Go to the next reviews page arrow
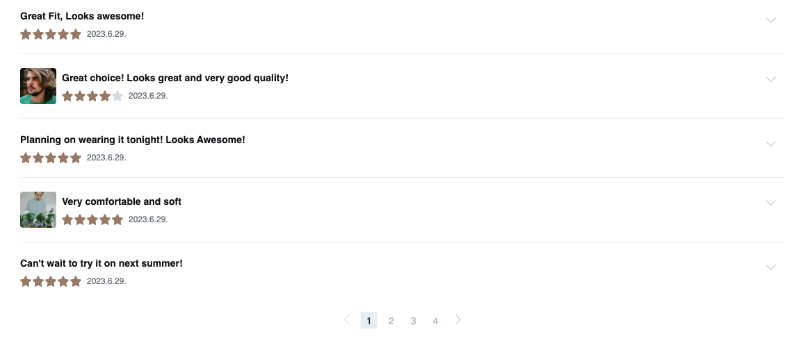 458,319
